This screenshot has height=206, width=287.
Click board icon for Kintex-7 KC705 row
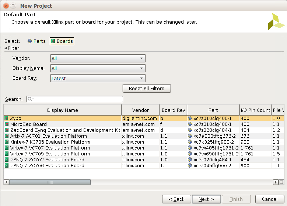7,142
